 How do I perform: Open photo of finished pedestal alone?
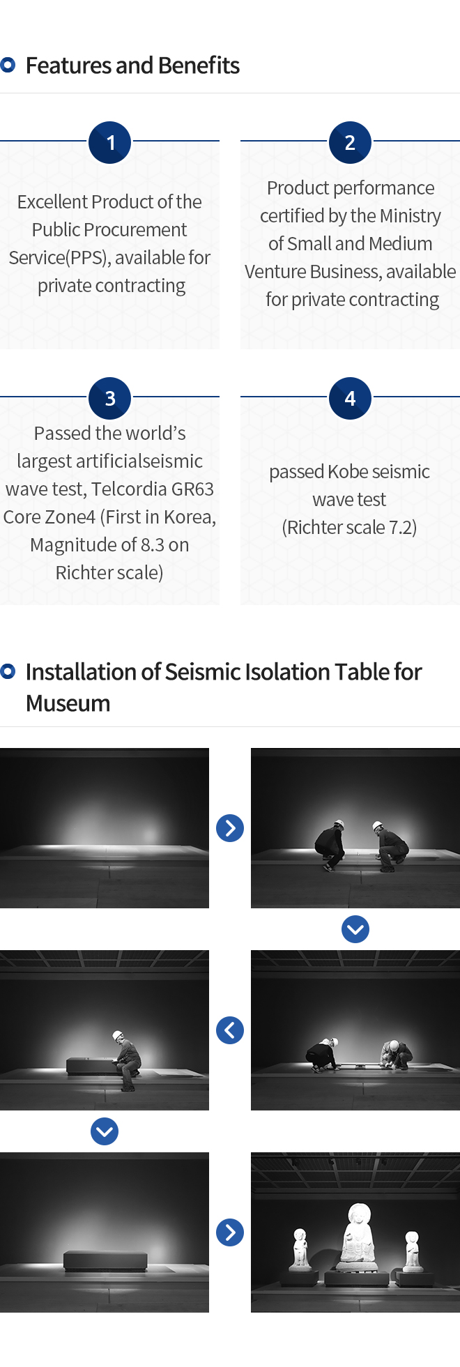(x=105, y=1232)
